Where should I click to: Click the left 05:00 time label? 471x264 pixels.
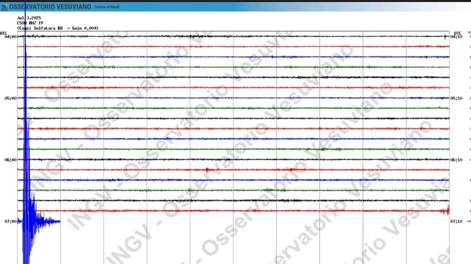pos(10,98)
